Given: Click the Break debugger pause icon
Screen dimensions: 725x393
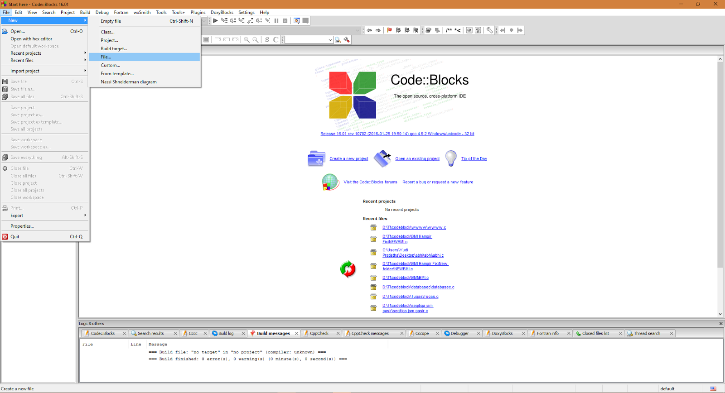Looking at the screenshot, I should point(276,21).
